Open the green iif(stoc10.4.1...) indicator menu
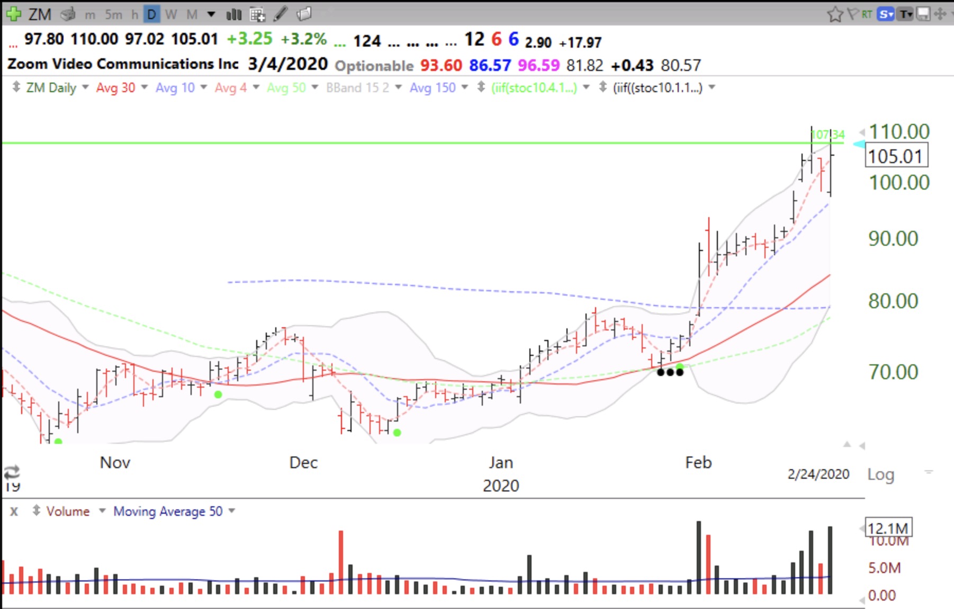 tap(586, 87)
